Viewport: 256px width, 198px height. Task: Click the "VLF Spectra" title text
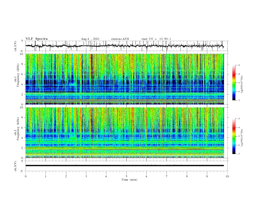(x=37, y=39)
